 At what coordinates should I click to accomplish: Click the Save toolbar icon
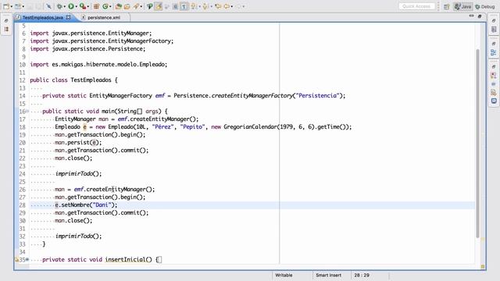click(x=30, y=6)
